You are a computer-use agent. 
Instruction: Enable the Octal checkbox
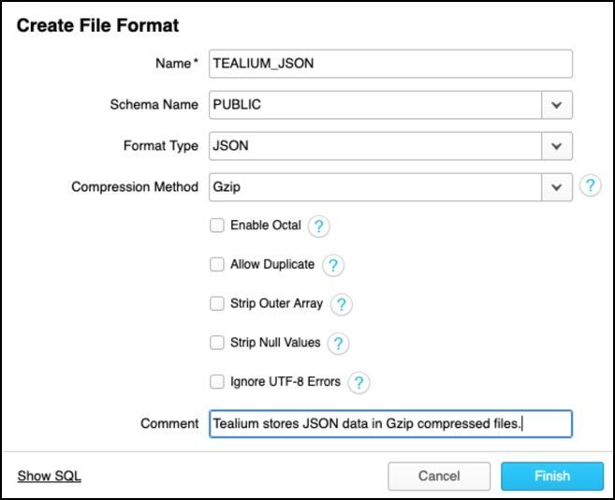pyautogui.click(x=217, y=226)
